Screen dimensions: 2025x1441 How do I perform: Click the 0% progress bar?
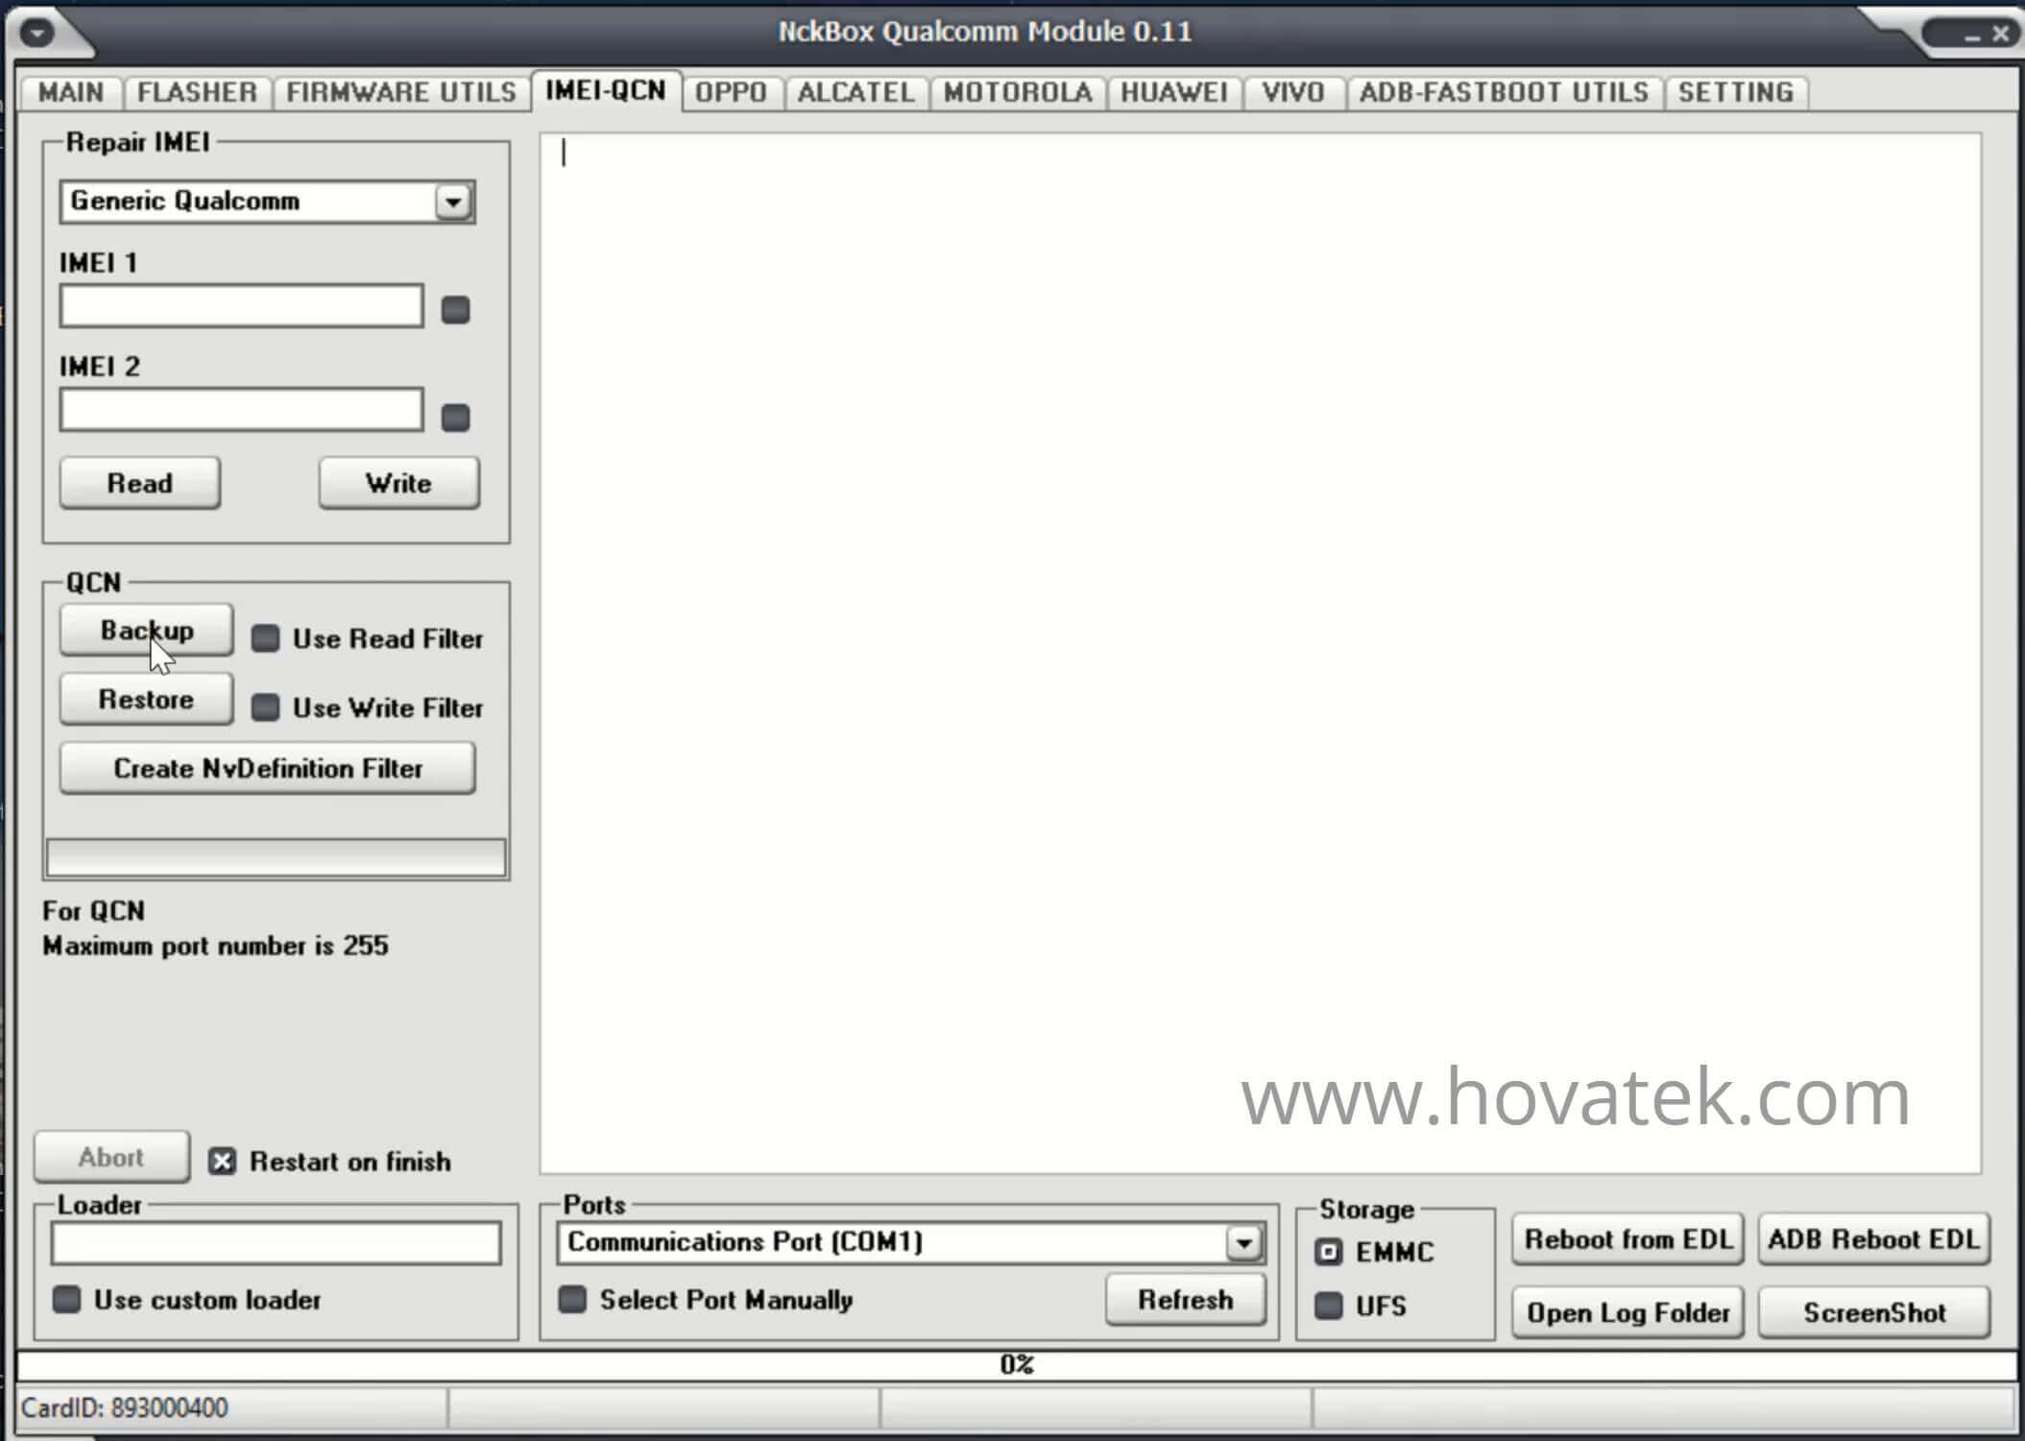[1016, 1364]
